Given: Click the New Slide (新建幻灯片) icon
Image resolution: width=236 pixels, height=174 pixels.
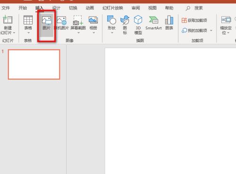Looking at the screenshot, I should [x=8, y=20].
